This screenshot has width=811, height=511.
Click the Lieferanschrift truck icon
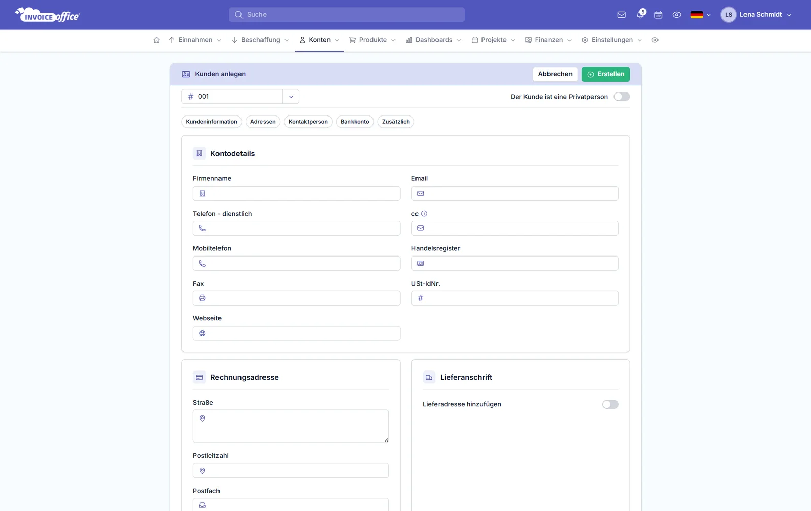pos(429,377)
